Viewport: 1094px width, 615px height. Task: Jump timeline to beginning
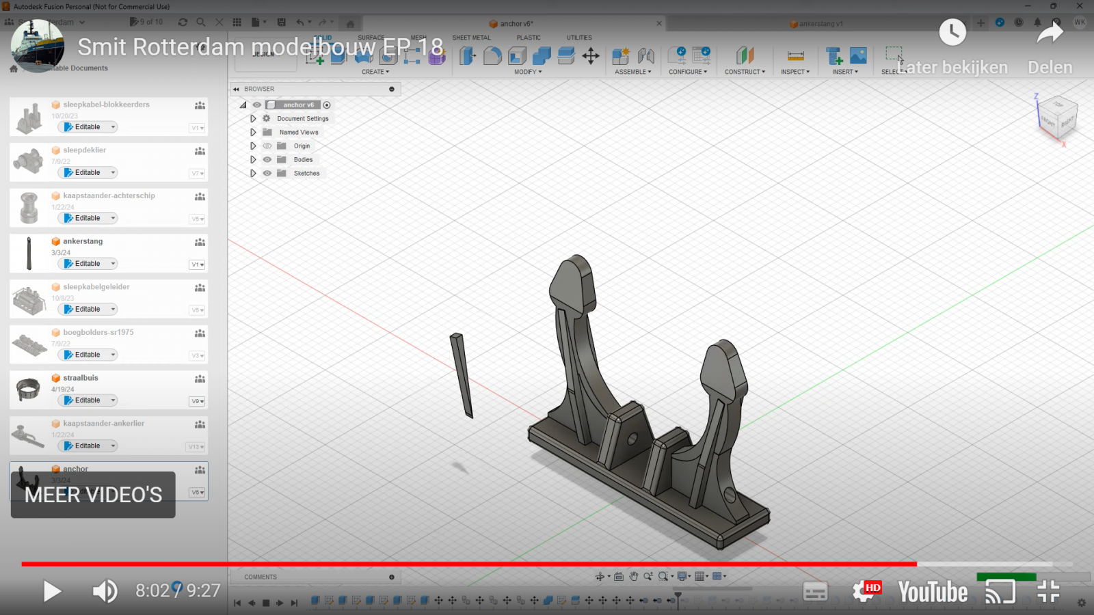pyautogui.click(x=237, y=603)
